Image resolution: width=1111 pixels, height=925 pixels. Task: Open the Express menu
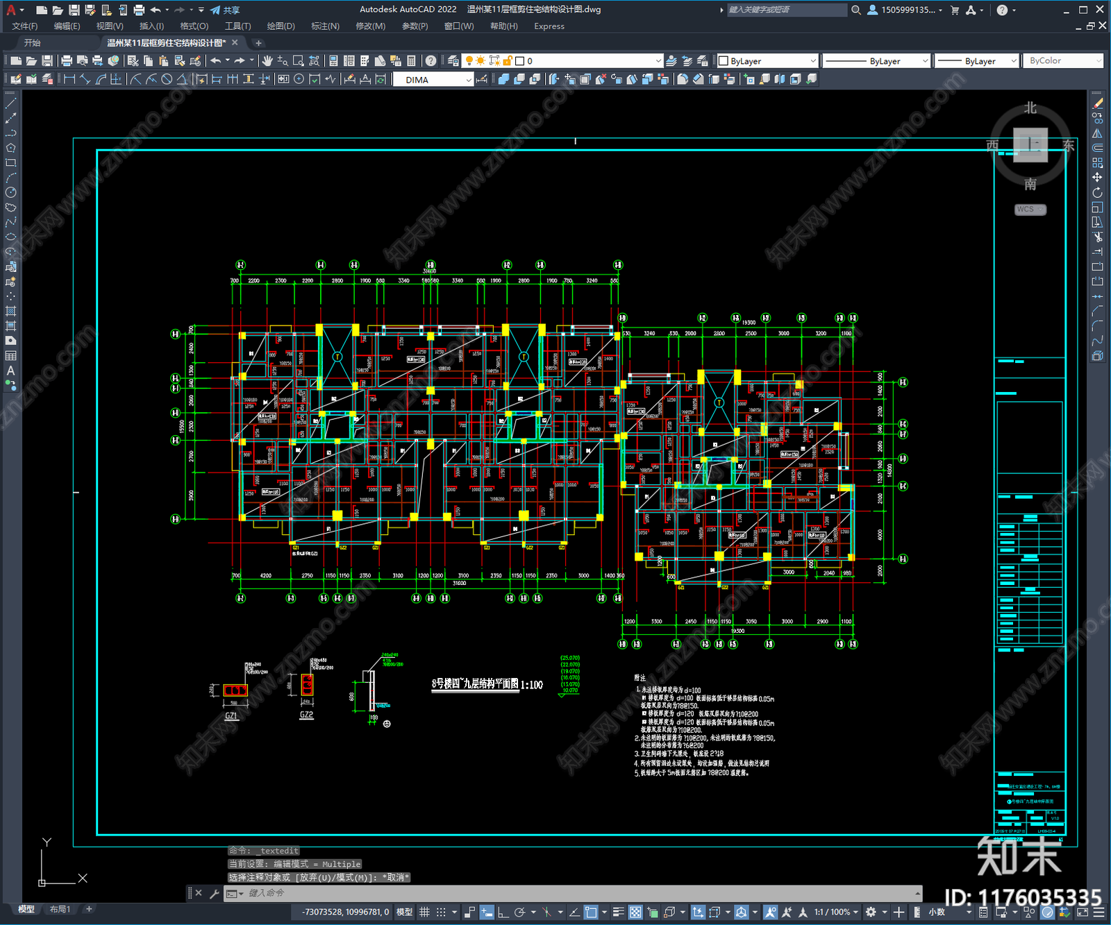[x=549, y=26]
